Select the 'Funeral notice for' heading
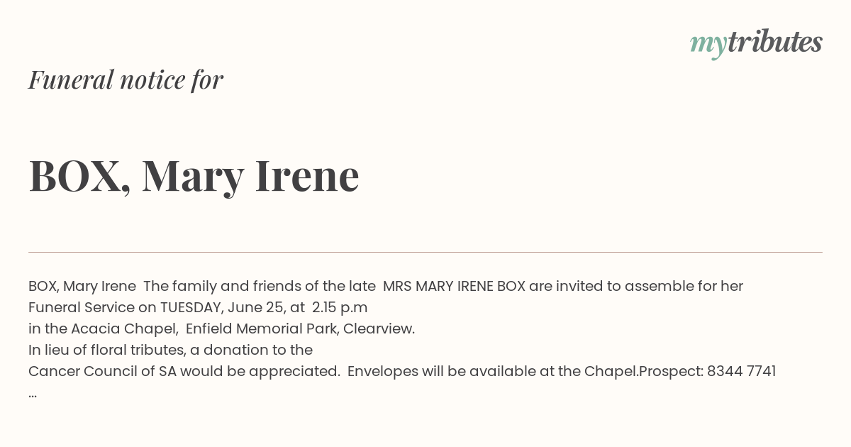 126,80
